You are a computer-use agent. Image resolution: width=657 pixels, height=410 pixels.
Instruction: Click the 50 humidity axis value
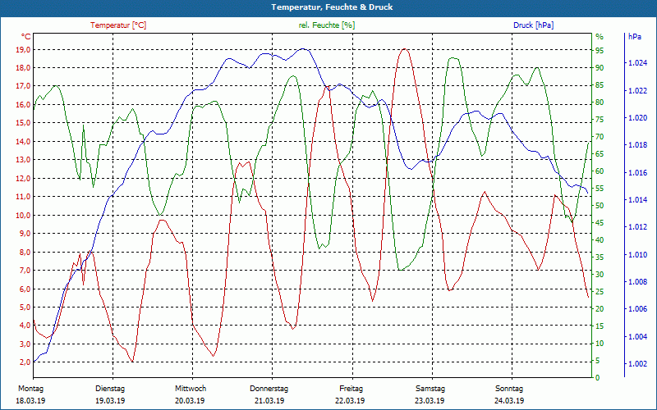pos(600,206)
